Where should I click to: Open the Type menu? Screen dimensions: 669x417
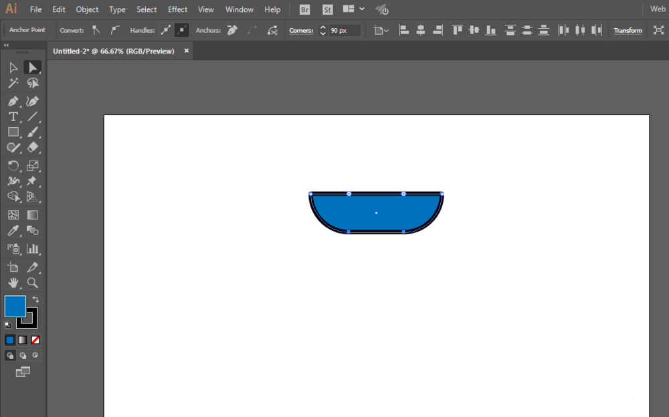click(x=117, y=9)
